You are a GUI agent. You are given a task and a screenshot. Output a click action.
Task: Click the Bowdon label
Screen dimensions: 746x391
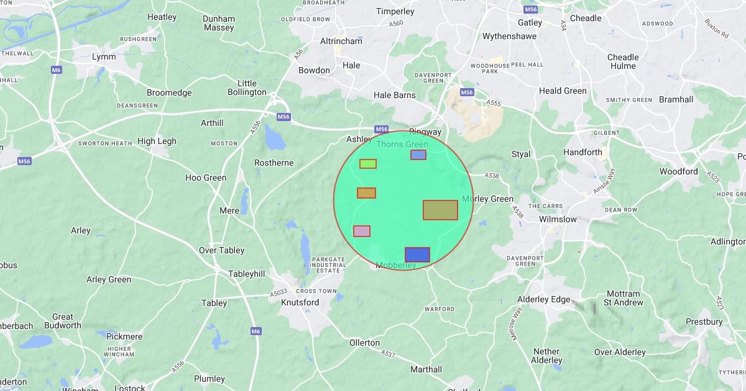315,70
